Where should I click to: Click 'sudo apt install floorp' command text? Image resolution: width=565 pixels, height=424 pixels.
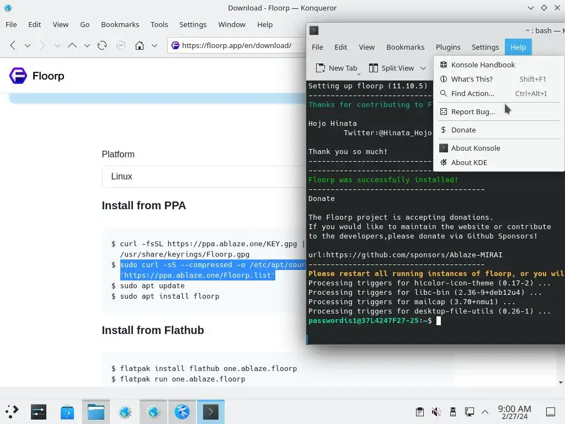tap(169, 296)
